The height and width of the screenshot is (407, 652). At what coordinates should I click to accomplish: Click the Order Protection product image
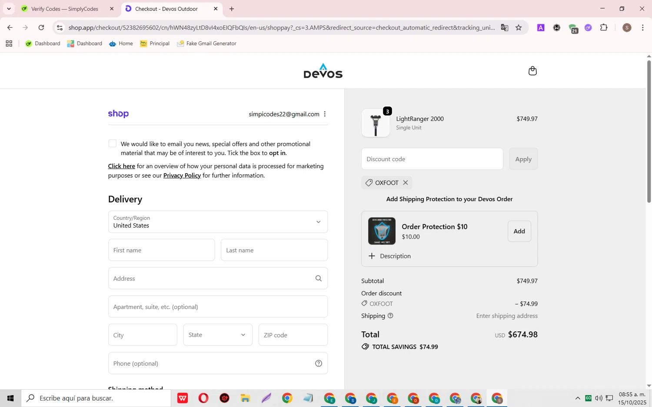382,231
